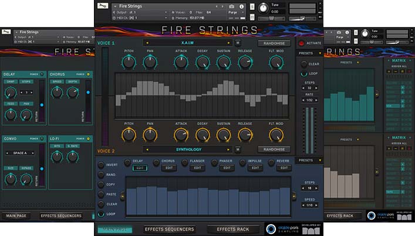
Task: Click Convo Size knob in left window
Action: 11,179
